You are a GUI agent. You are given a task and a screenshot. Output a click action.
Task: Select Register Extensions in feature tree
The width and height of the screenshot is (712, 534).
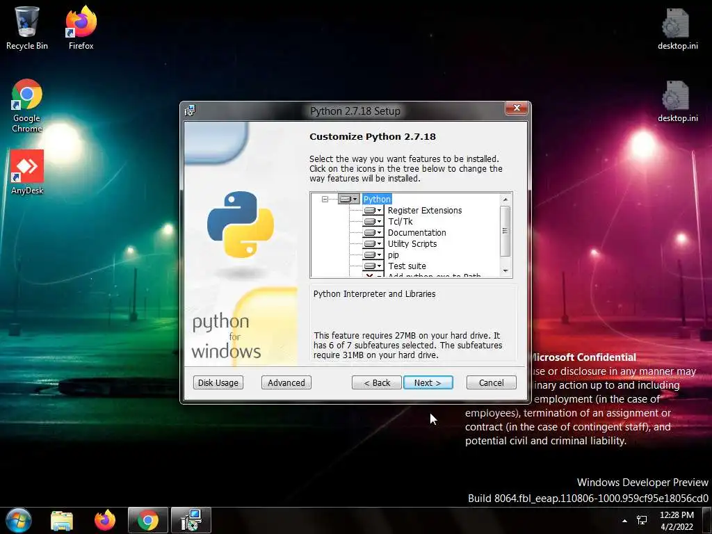click(425, 210)
